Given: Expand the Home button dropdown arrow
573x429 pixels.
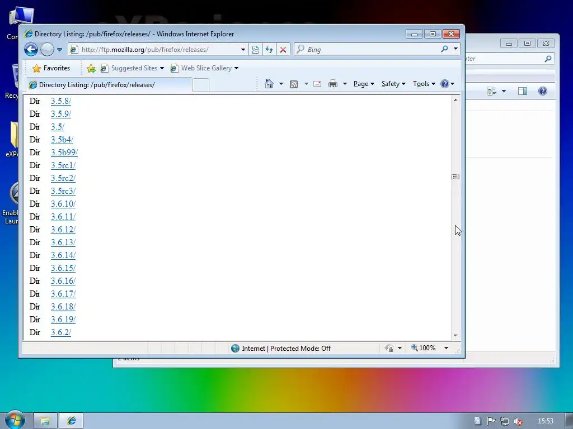Looking at the screenshot, I should (x=281, y=84).
